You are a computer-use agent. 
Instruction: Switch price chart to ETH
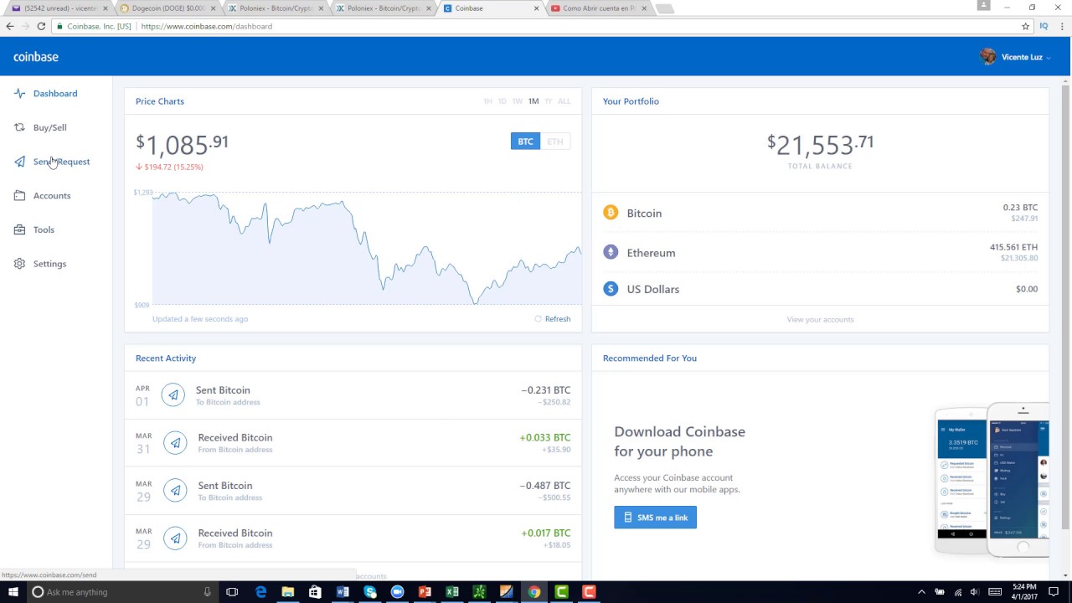[555, 142]
